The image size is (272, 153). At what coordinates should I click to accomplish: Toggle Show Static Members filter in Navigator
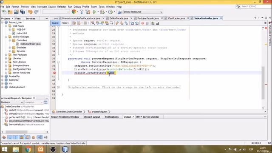coord(16,137)
